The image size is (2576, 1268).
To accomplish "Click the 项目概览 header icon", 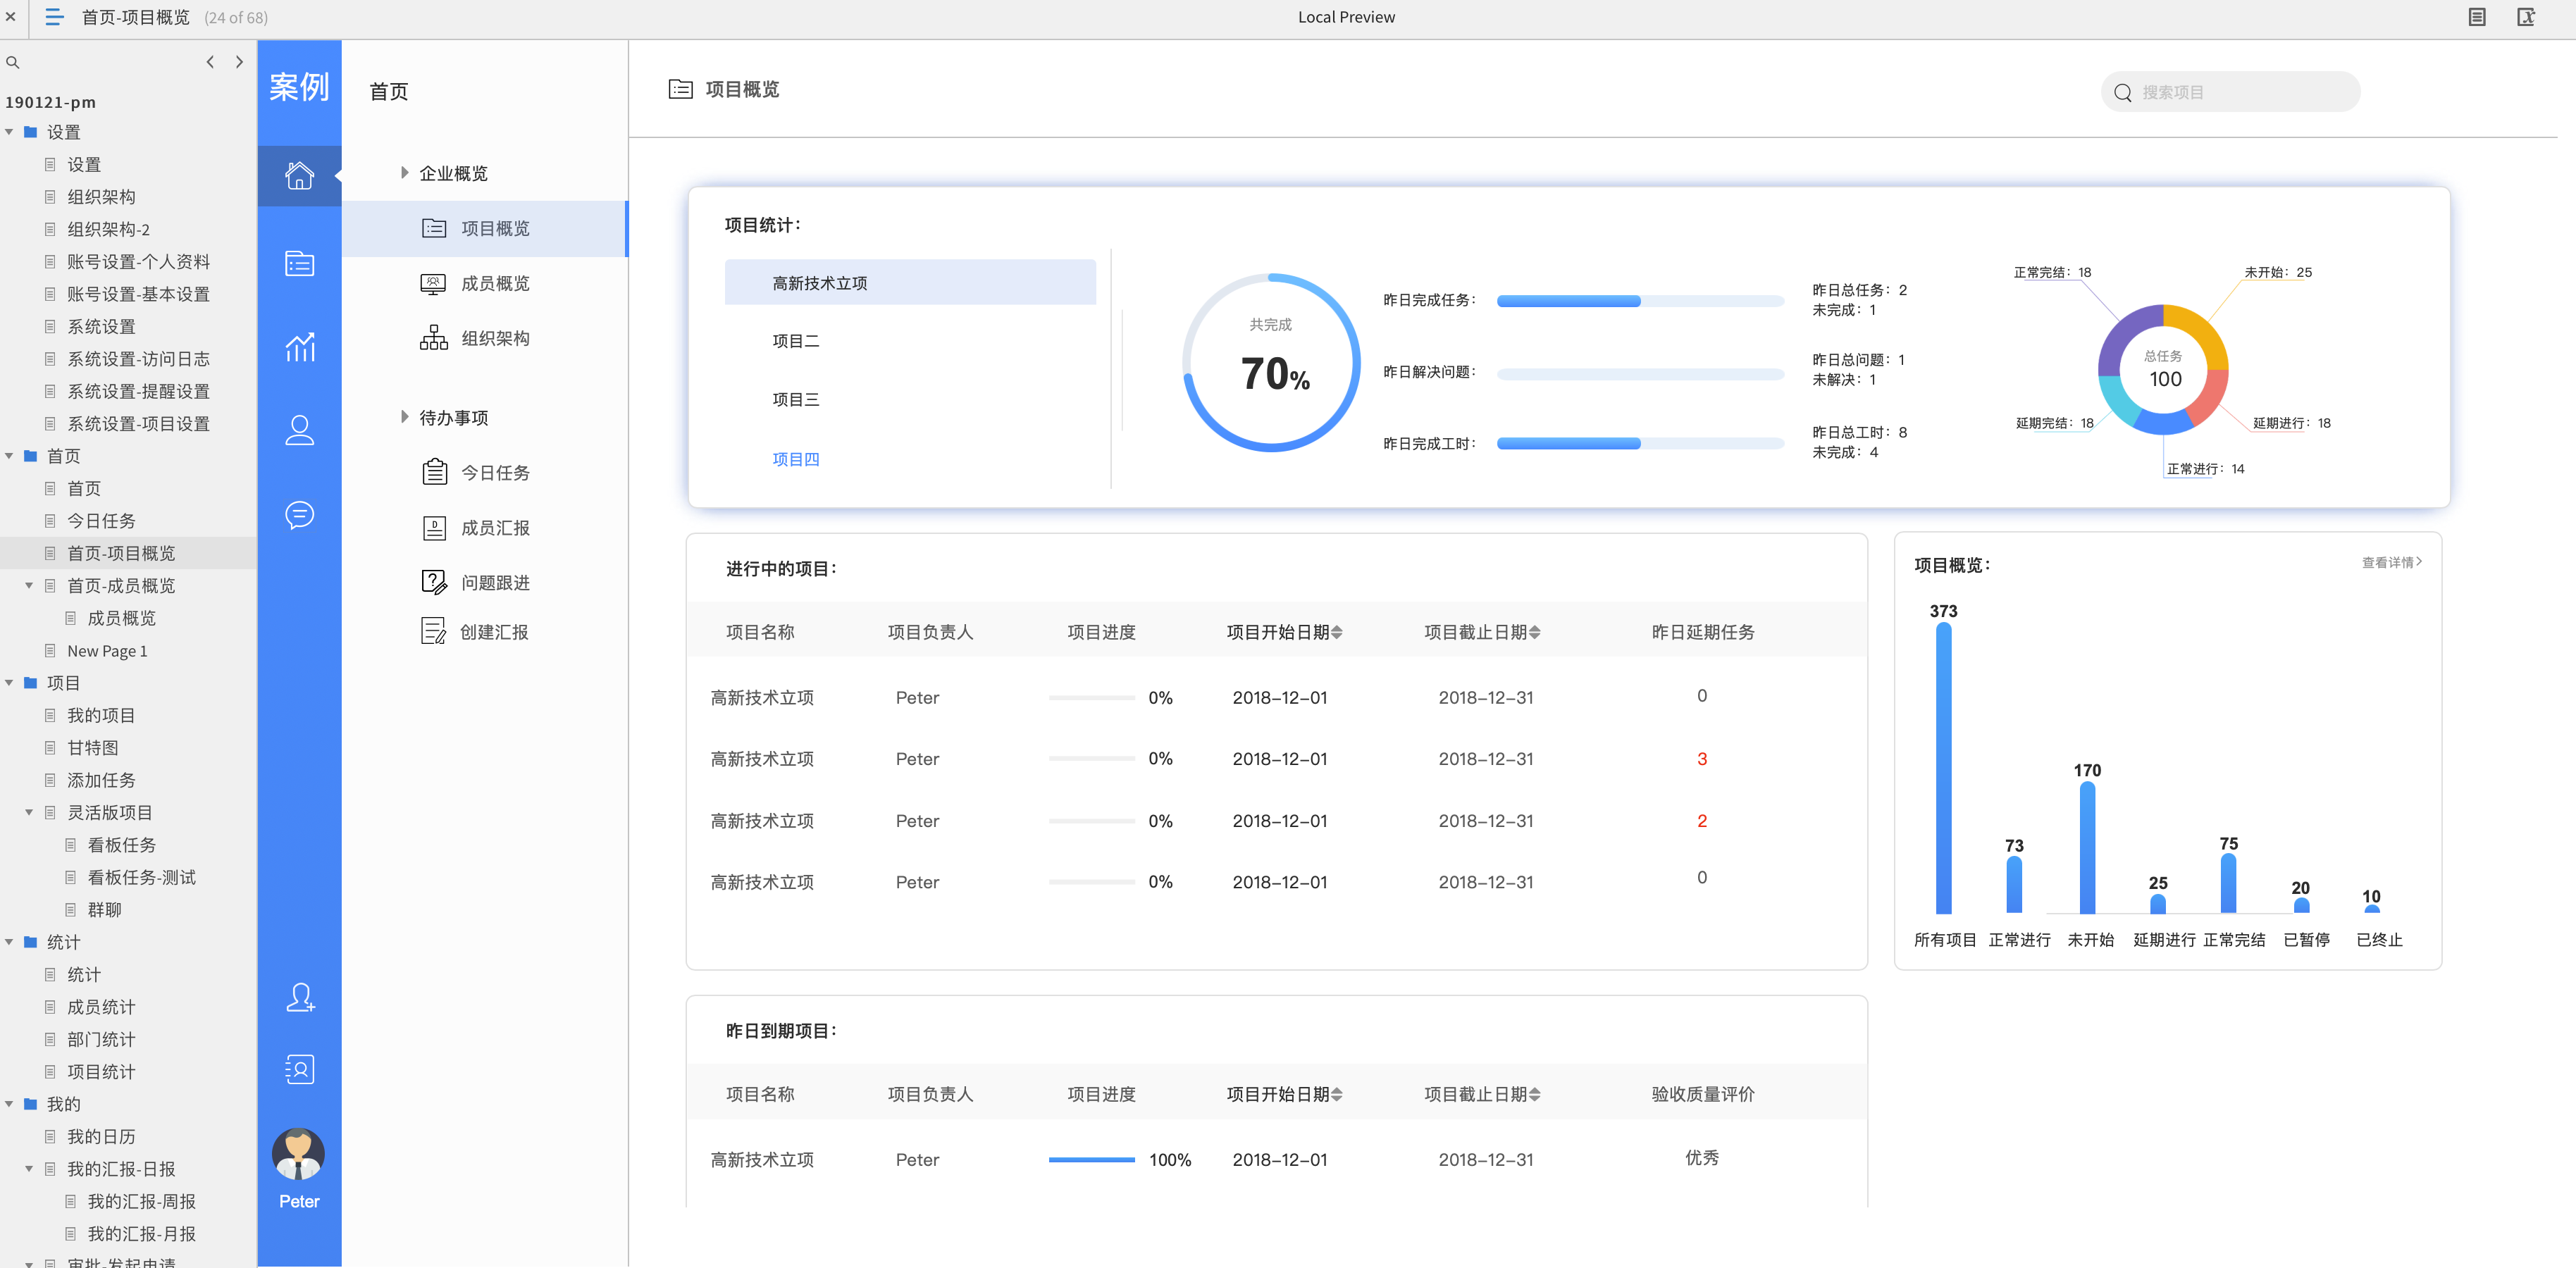I will pyautogui.click(x=680, y=89).
